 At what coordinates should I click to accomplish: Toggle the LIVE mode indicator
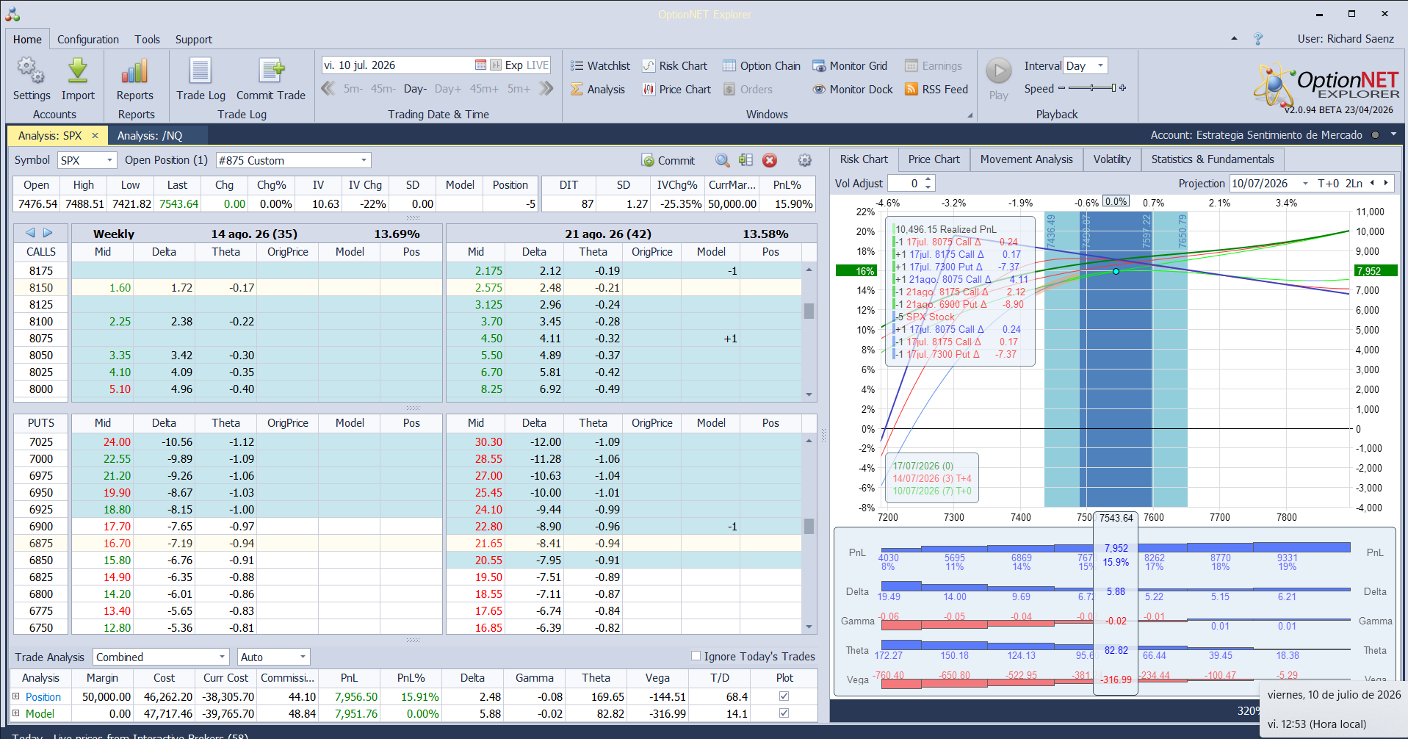coord(538,65)
